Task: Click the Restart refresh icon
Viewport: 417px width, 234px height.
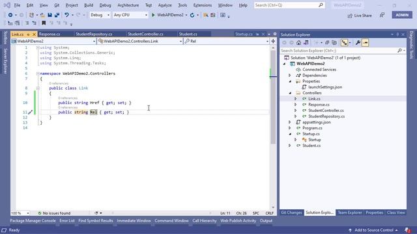Action: pyautogui.click(x=192, y=15)
